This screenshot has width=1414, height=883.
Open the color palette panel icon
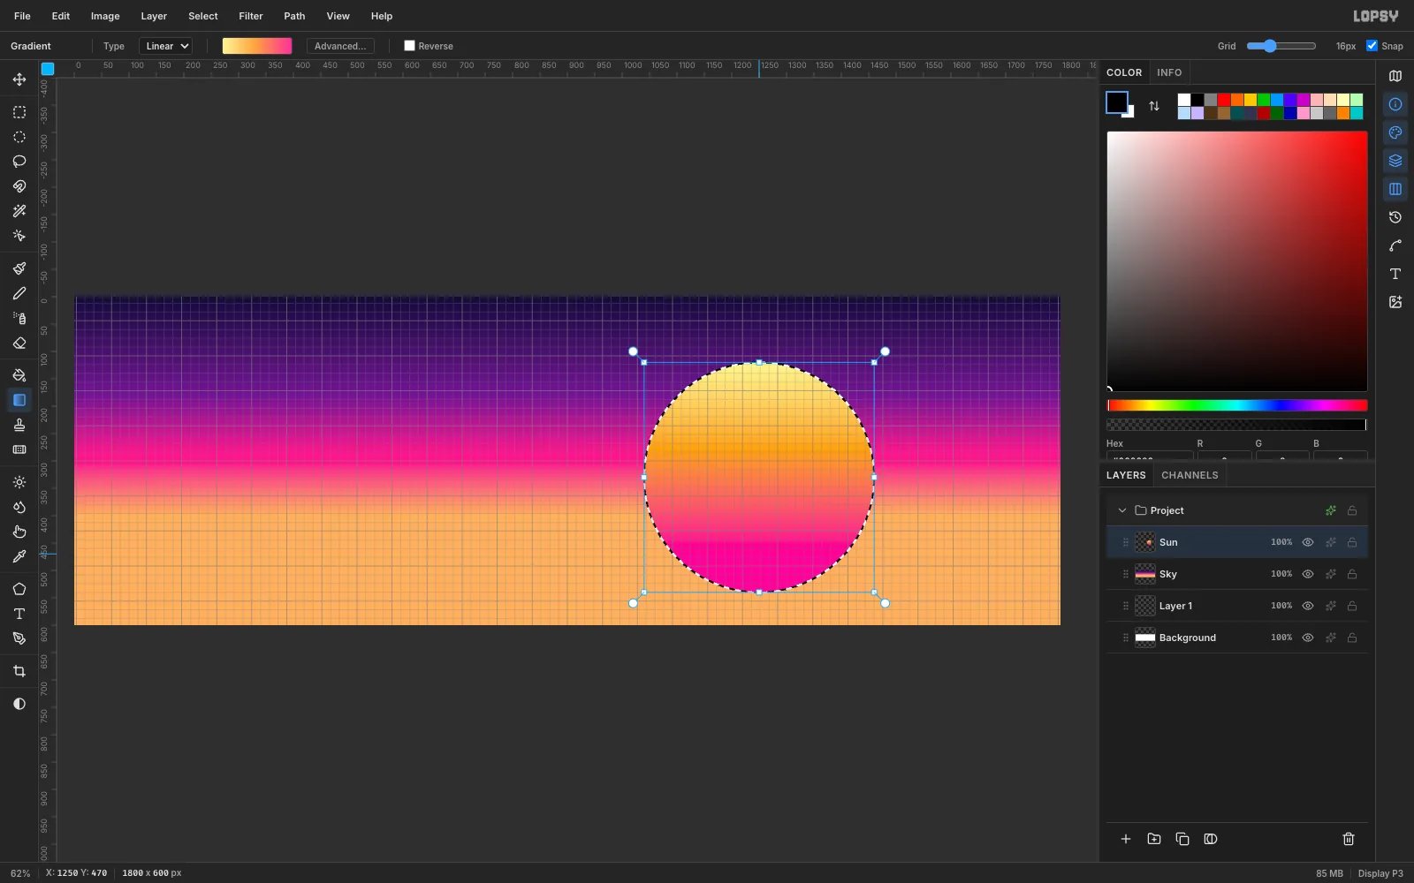pos(1395,132)
